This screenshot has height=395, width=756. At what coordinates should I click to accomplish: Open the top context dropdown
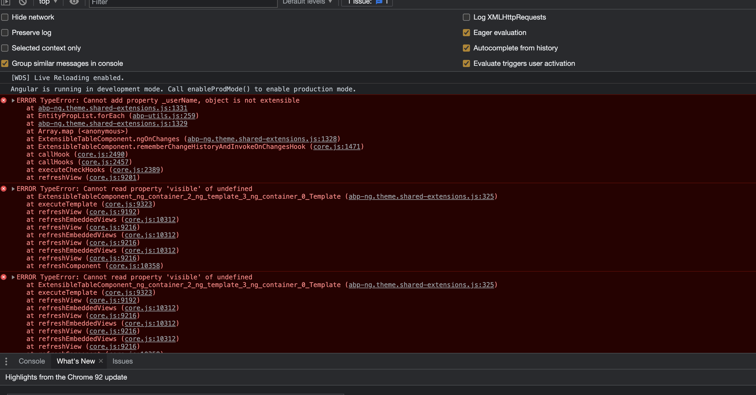click(48, 2)
